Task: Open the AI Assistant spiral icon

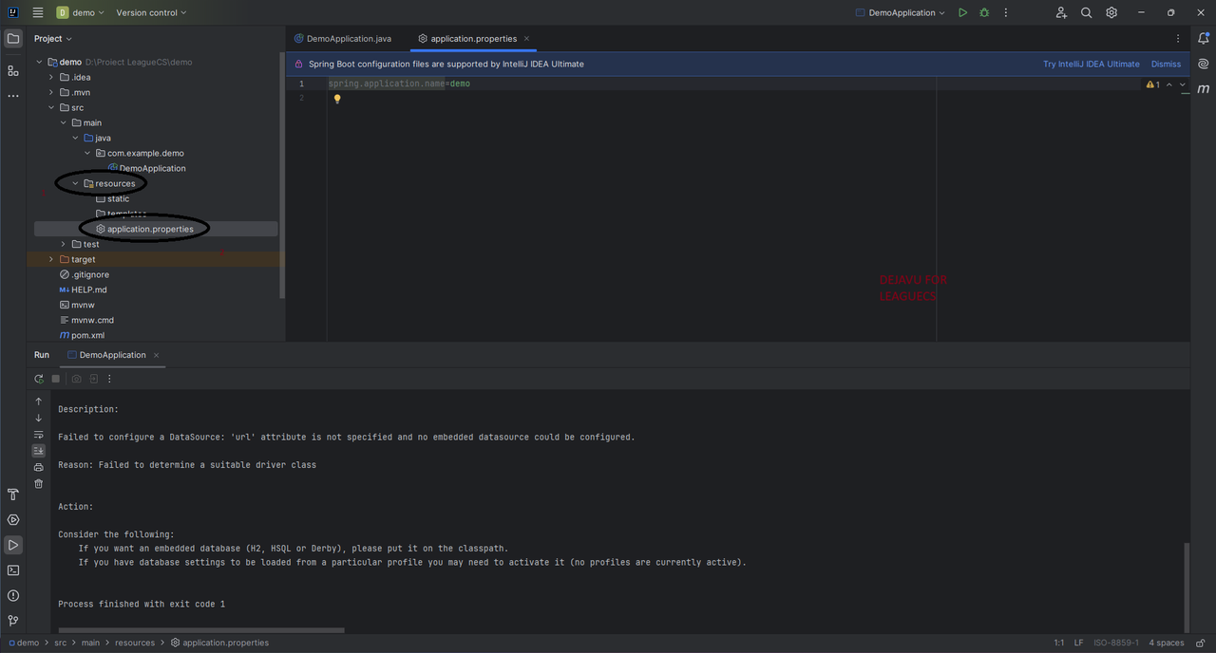Action: 1204,64
